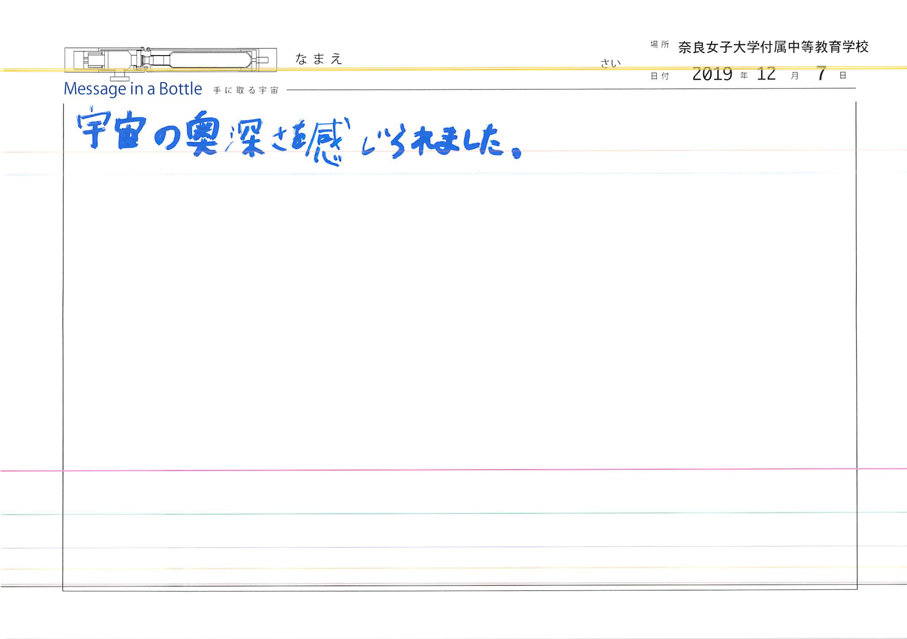Click the month number '12'

766,74
